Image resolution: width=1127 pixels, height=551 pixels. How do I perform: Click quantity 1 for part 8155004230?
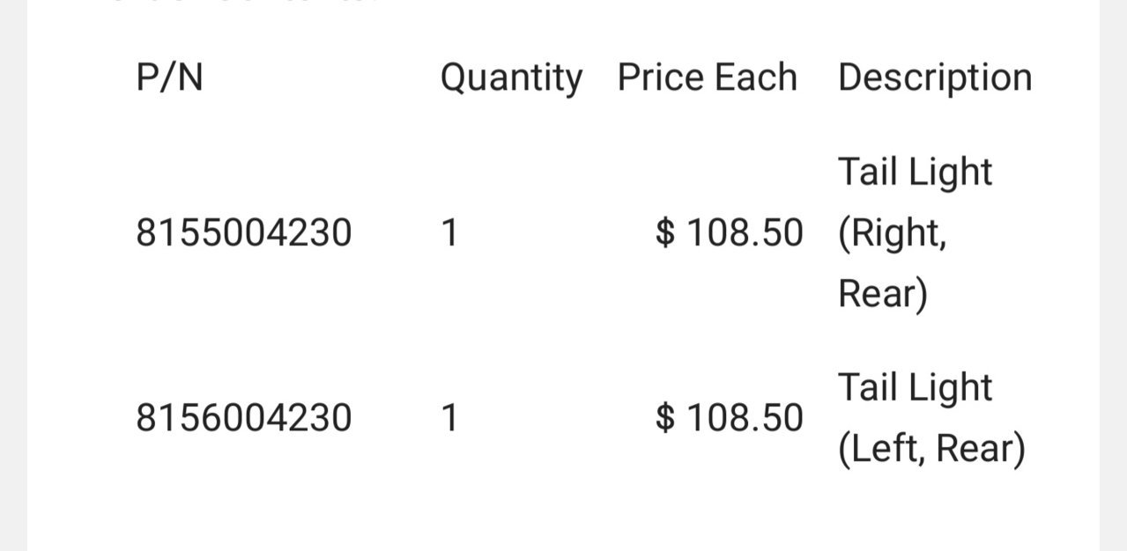(x=449, y=233)
